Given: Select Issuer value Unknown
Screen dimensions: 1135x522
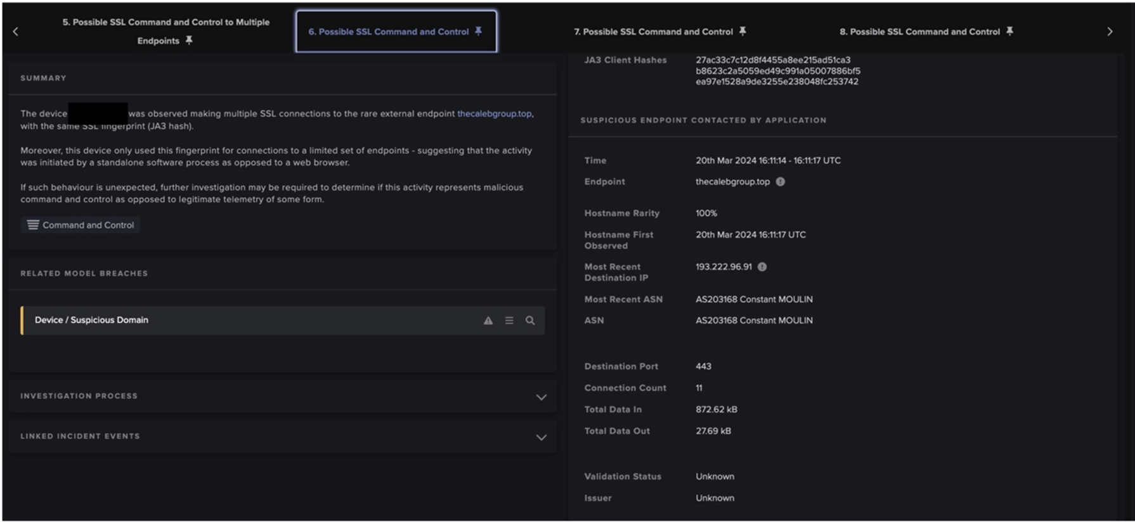Looking at the screenshot, I should [715, 498].
